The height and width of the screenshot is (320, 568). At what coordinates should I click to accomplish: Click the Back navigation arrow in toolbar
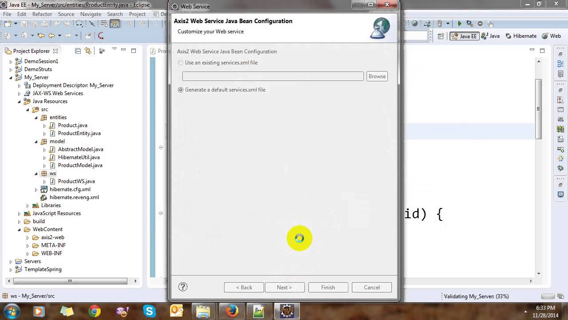pos(51,36)
